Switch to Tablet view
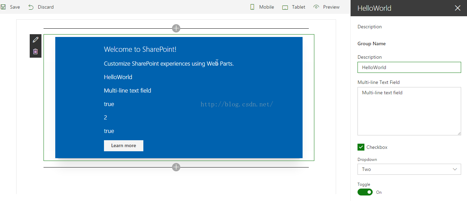The height and width of the screenshot is (201, 467). click(x=294, y=7)
